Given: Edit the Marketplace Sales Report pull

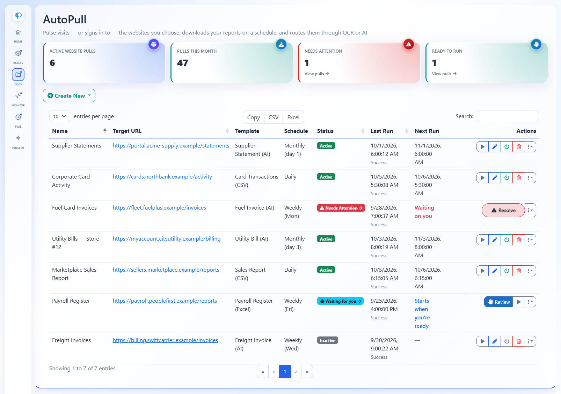Looking at the screenshot, I should [495, 271].
